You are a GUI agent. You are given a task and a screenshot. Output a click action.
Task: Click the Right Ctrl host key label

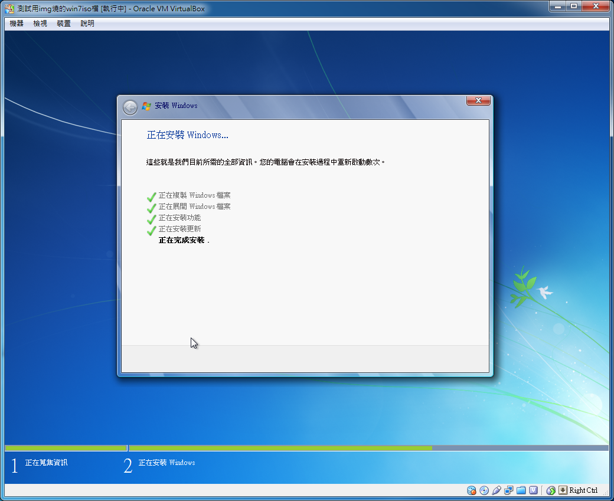(583, 490)
